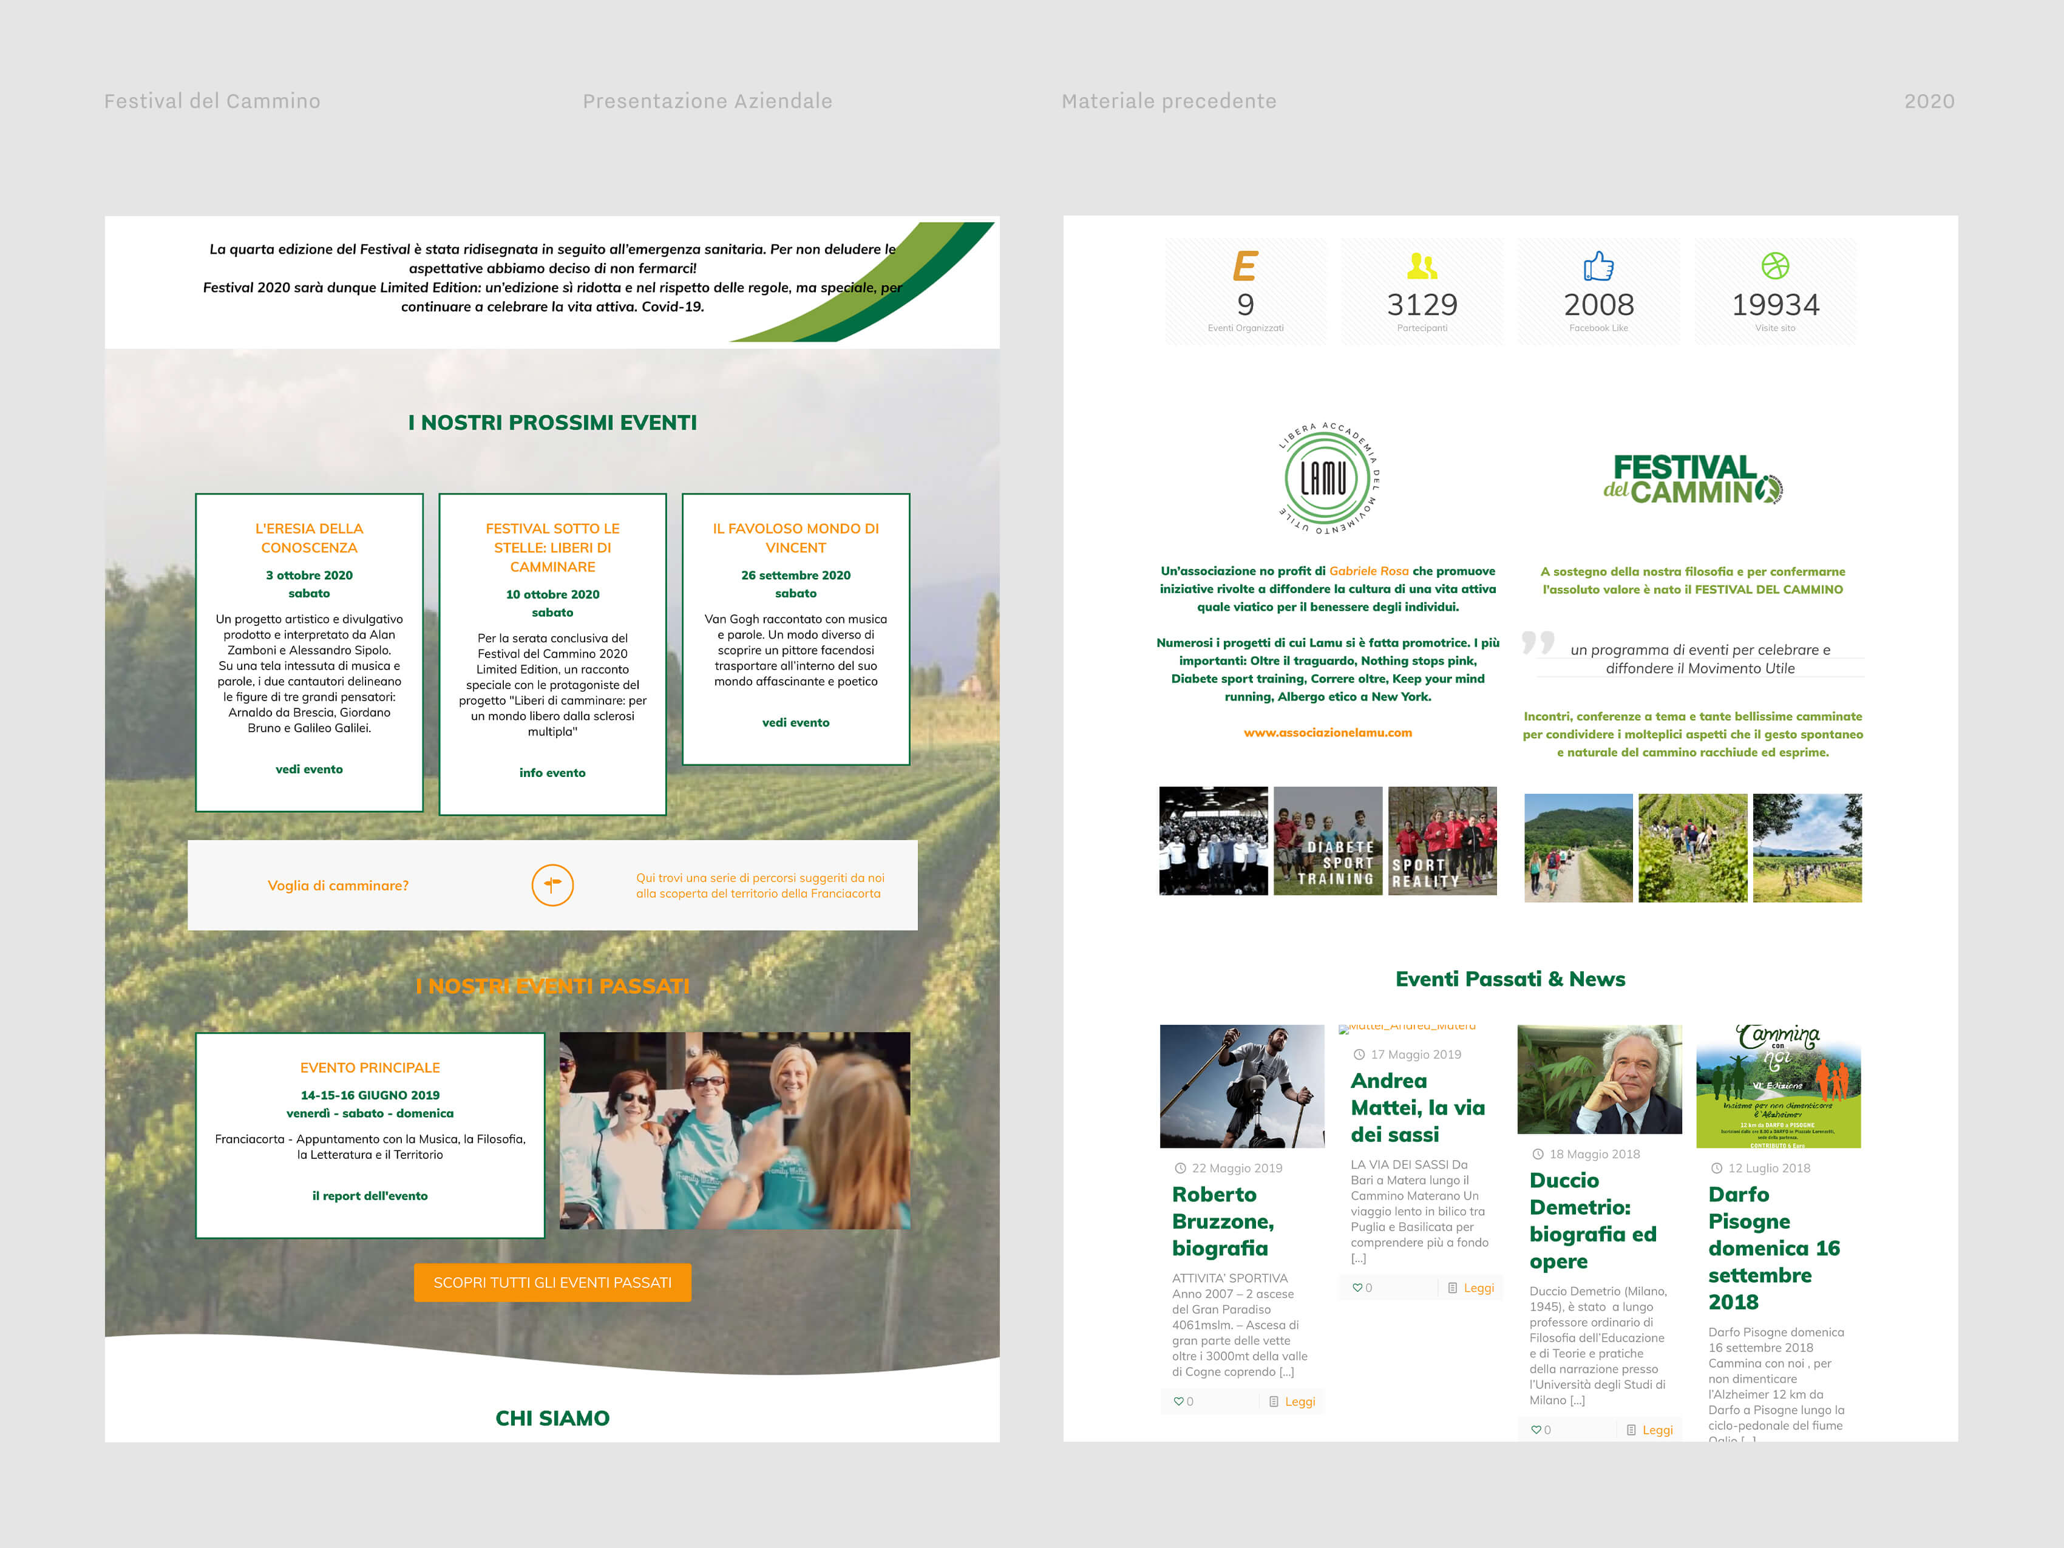The image size is (2064, 1548).
Task: Click the yellow participants people icon
Action: point(1421,267)
